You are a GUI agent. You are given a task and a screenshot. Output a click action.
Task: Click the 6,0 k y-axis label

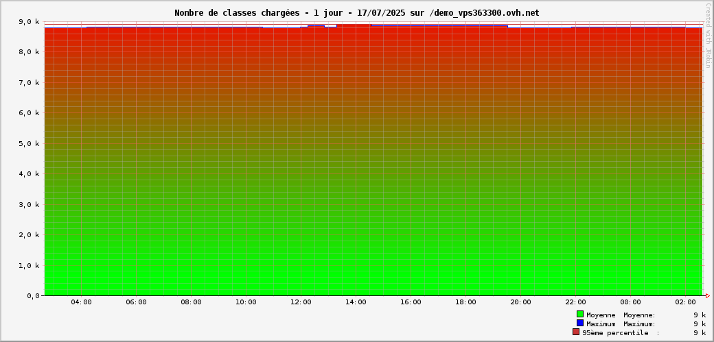29,113
